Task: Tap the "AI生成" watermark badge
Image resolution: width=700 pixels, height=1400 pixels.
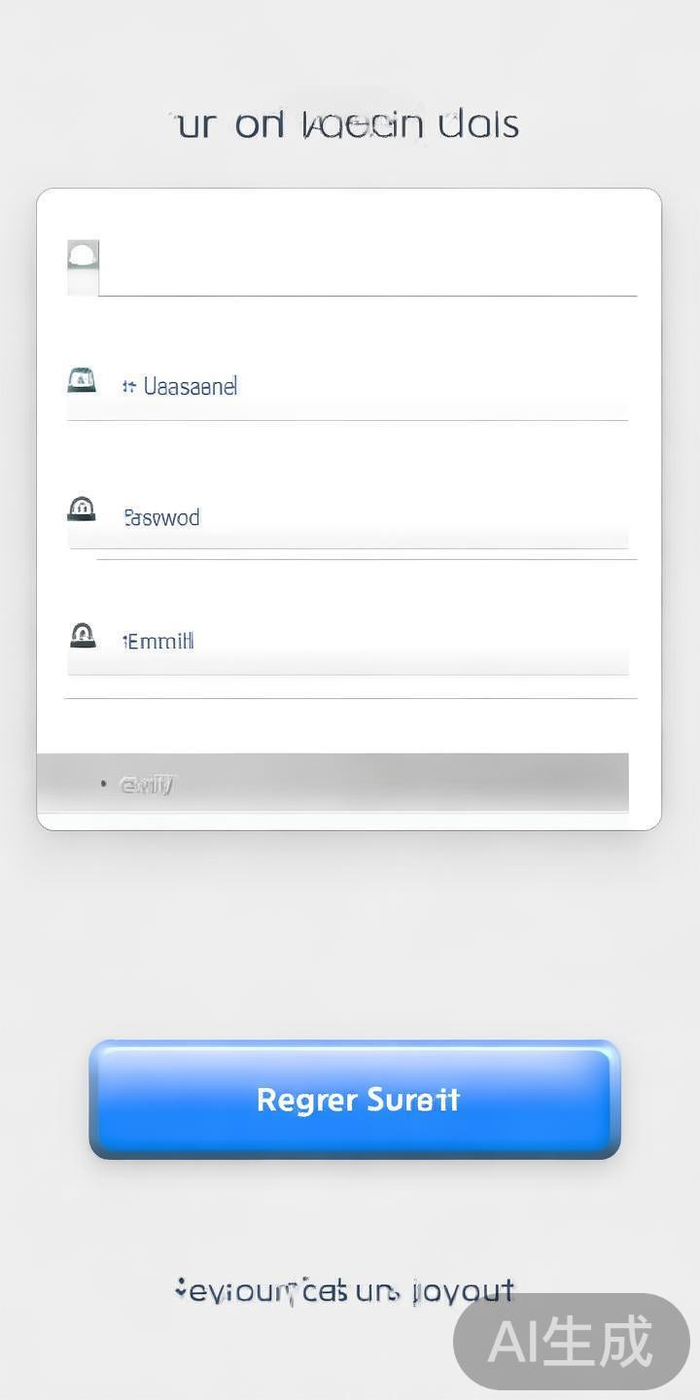Action: point(571,1342)
